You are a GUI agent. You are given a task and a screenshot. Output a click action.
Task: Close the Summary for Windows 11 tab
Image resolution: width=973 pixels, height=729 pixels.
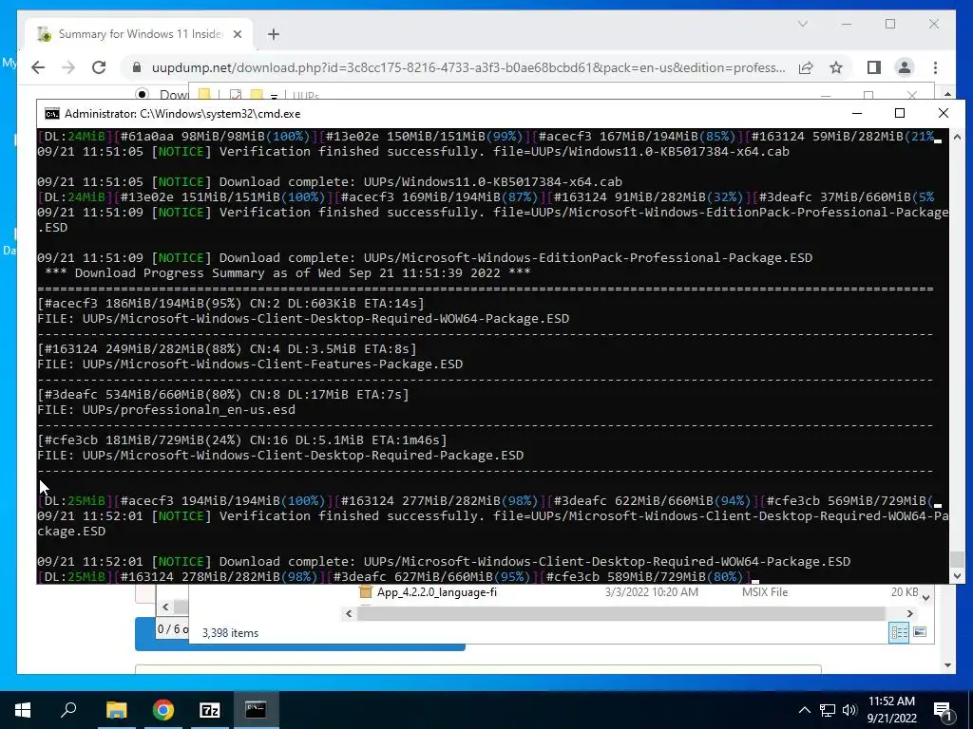(237, 34)
